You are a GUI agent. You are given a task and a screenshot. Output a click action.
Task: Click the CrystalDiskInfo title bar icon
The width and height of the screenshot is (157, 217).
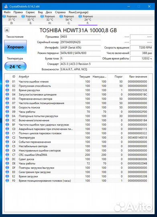click(x=6, y=6)
